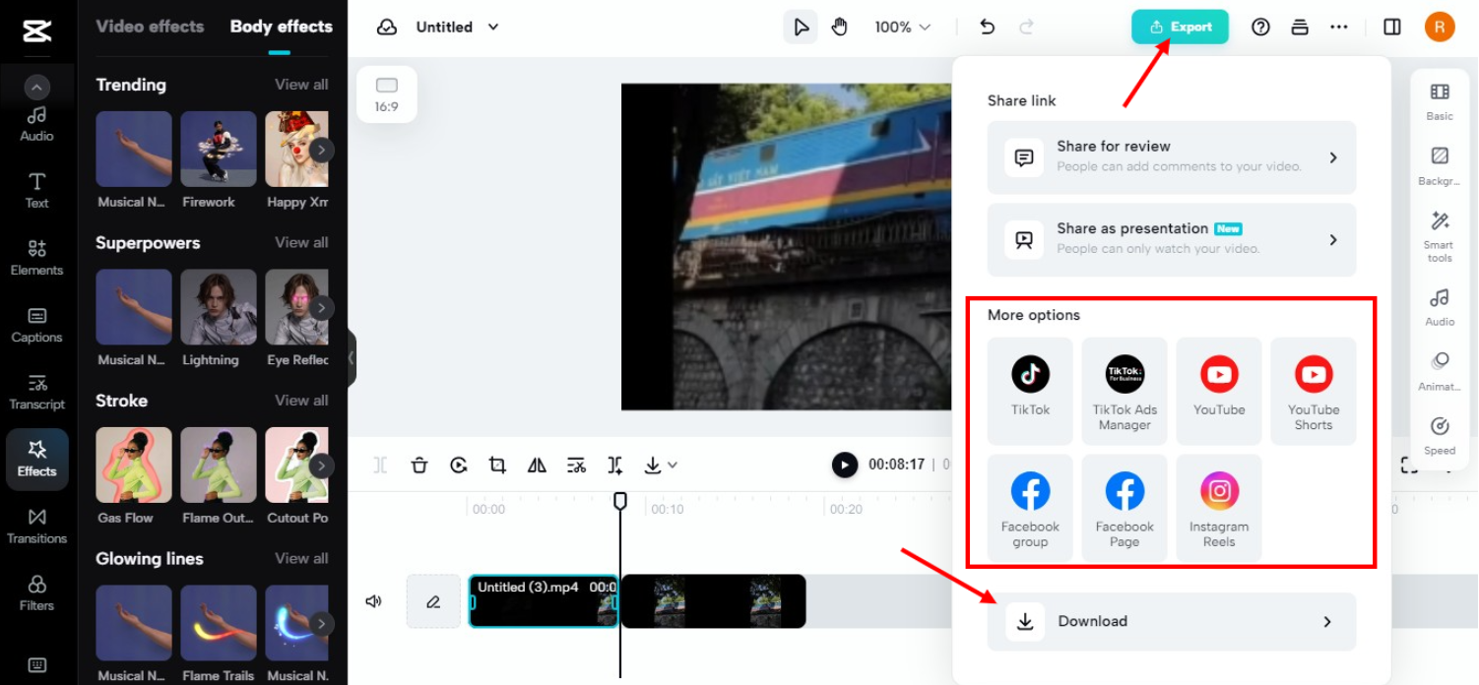
Task: Switch to the Body effects tab
Action: (x=281, y=27)
